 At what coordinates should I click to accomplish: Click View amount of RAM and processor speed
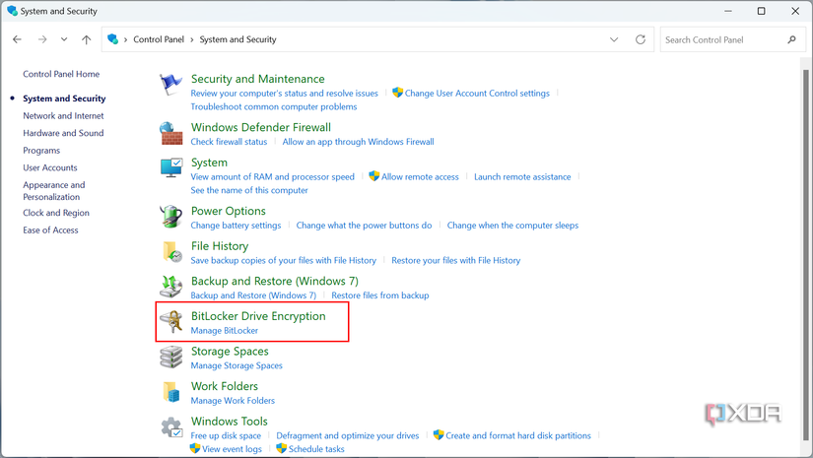pyautogui.click(x=272, y=176)
